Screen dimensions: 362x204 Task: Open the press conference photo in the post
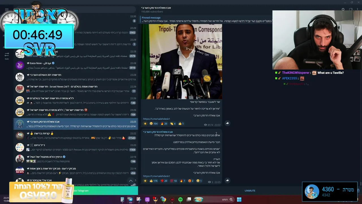(182, 61)
